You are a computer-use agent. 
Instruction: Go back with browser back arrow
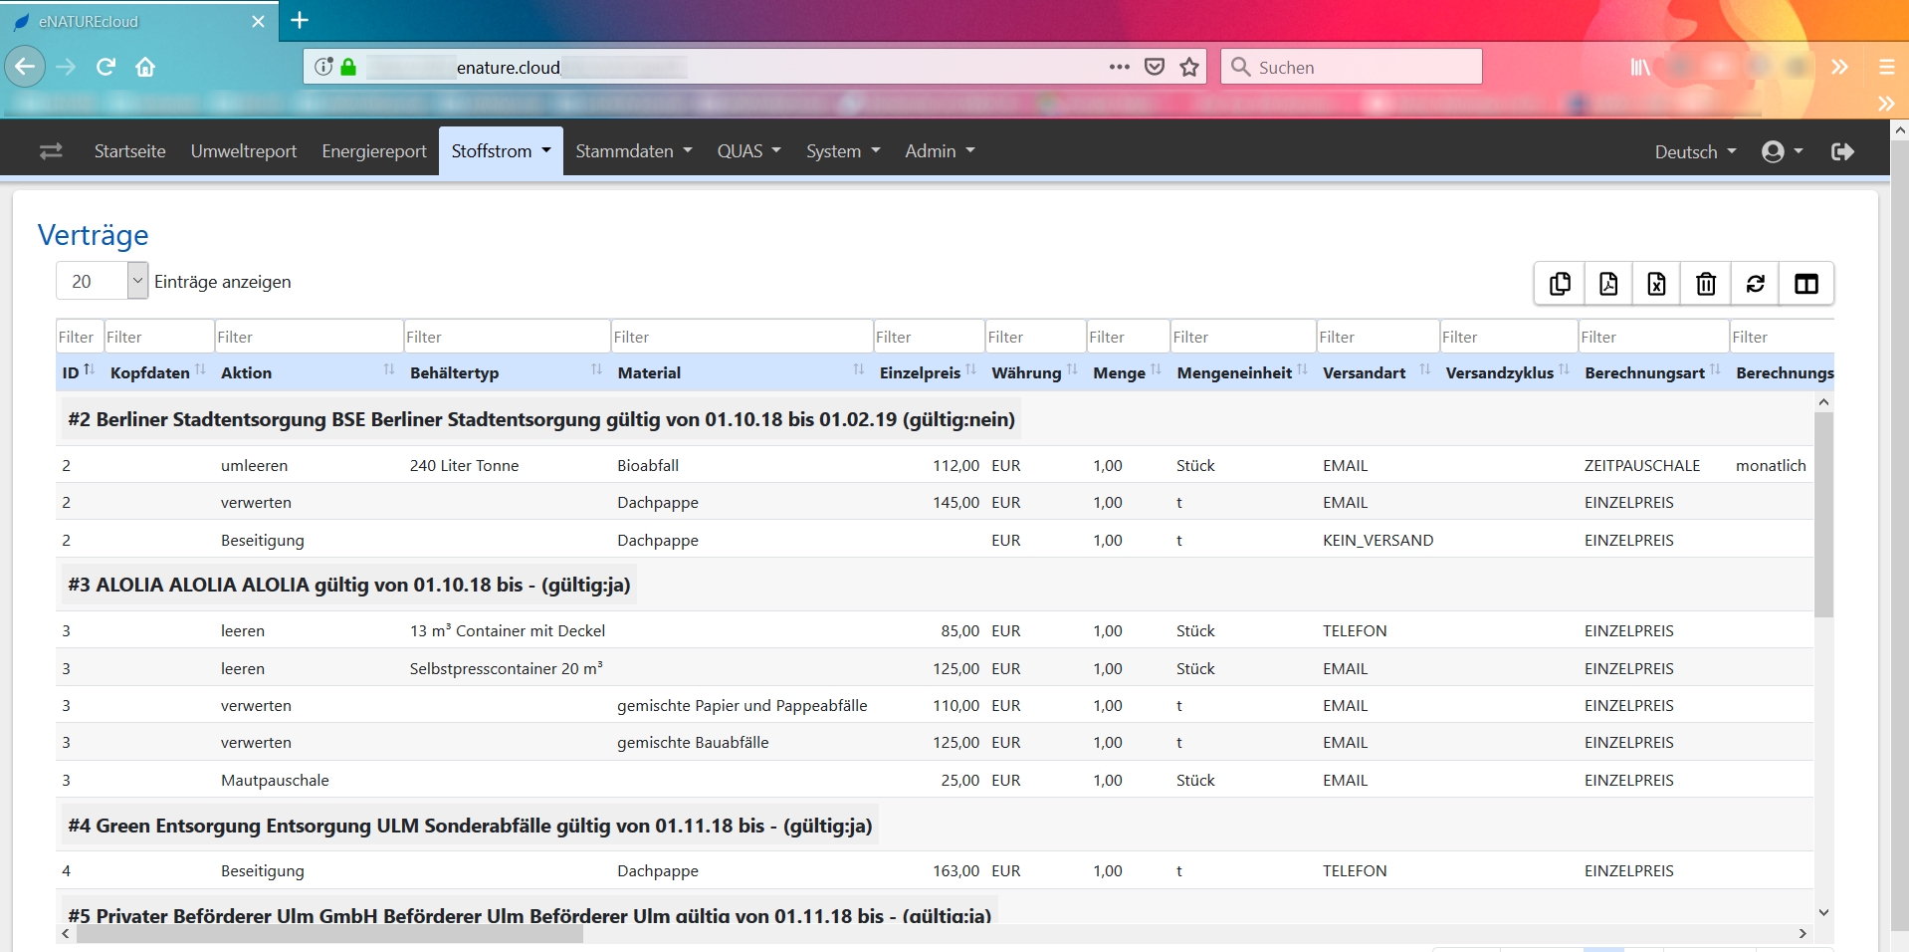click(25, 67)
